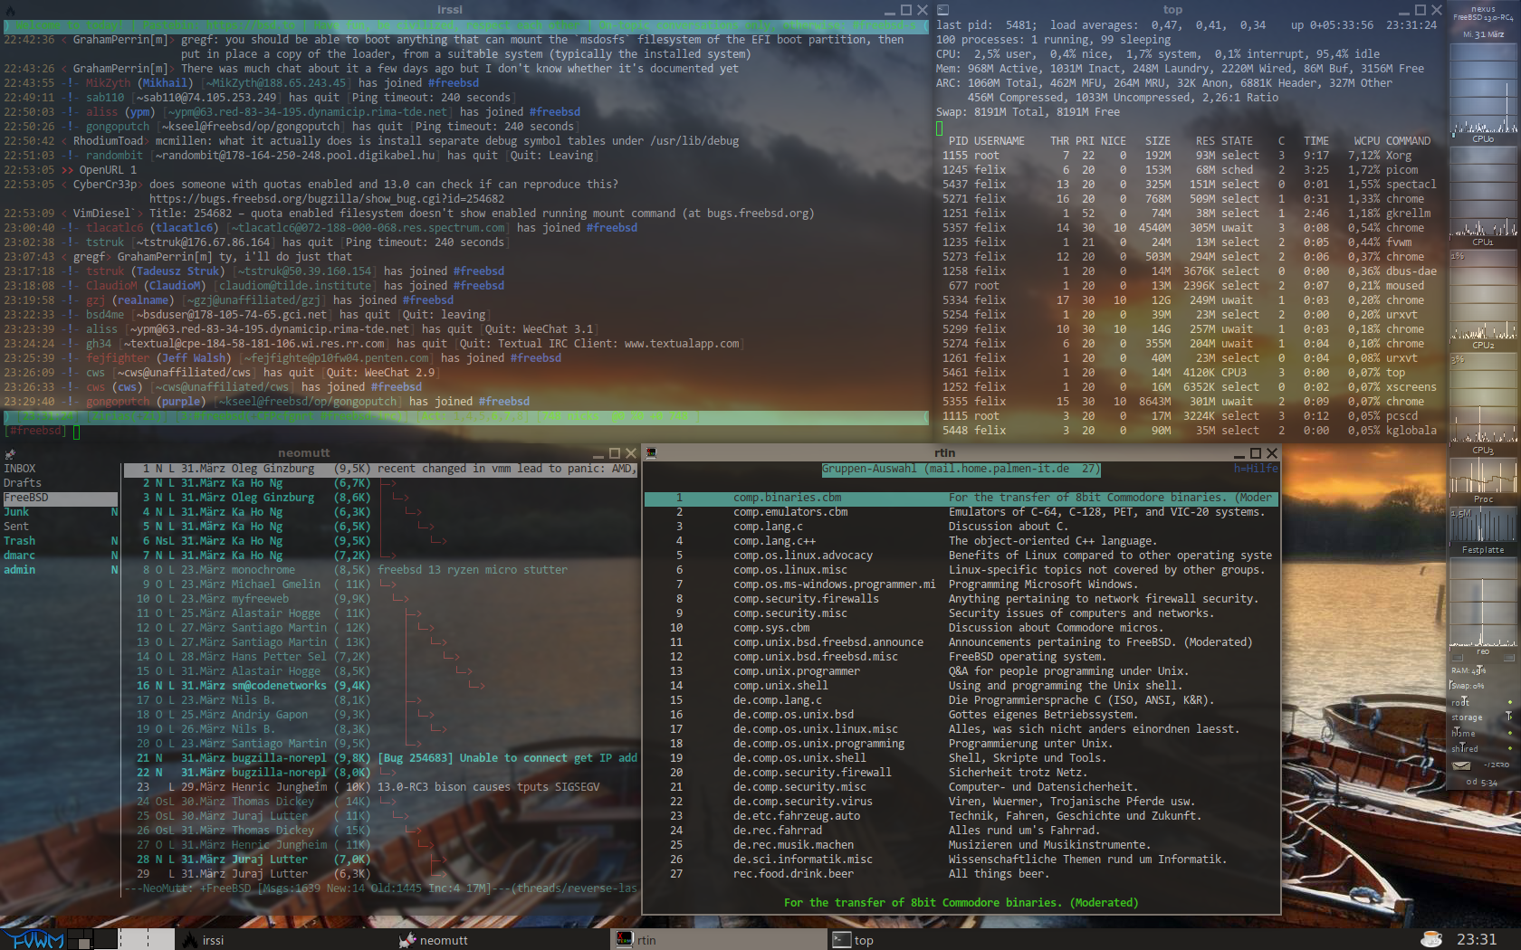Open the FVWM menu logo in taskbar
The width and height of the screenshot is (1521, 950).
[x=33, y=939]
